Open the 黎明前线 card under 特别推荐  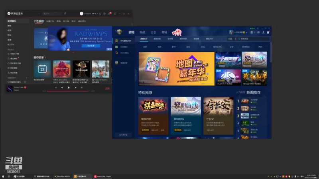click(x=186, y=116)
